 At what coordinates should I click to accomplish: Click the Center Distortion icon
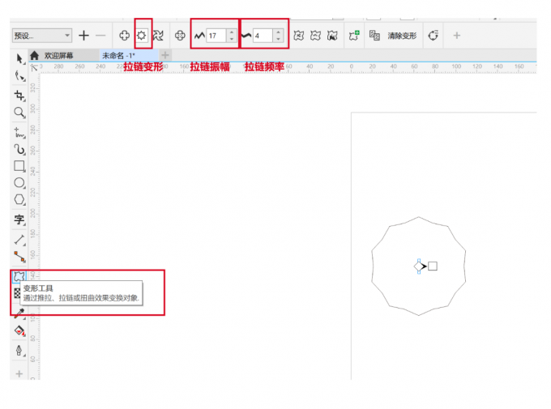point(180,36)
